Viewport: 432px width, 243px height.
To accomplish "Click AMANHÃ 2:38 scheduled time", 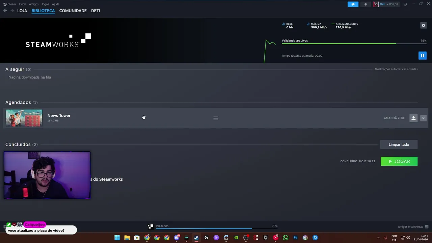I will [x=394, y=118].
